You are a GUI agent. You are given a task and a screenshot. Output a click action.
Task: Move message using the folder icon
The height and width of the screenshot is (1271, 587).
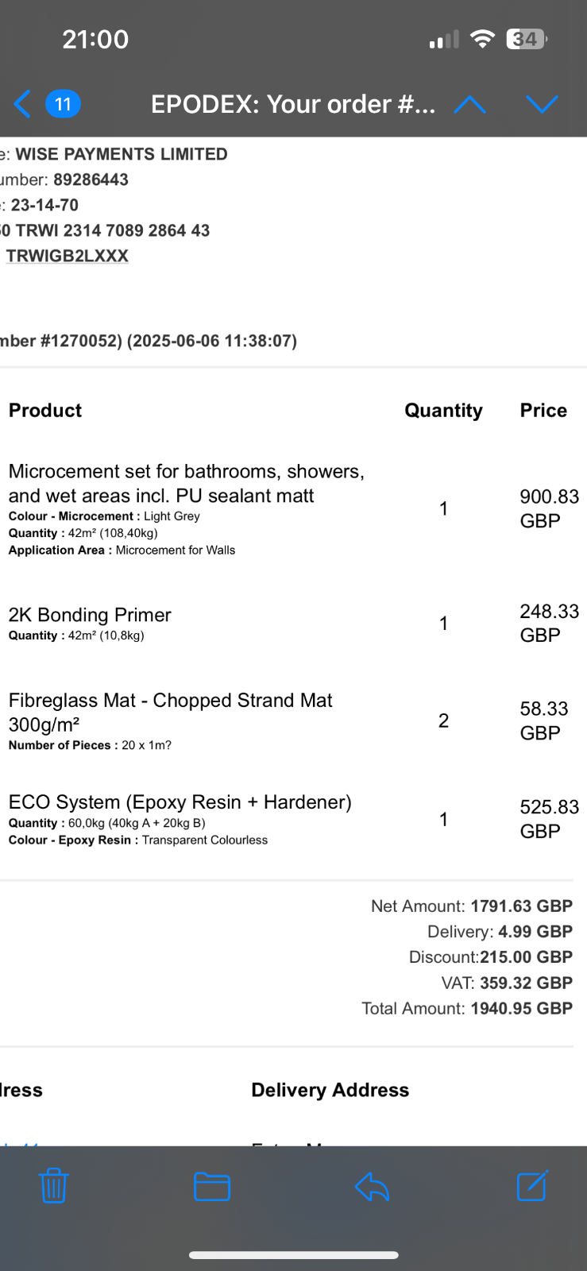click(212, 1187)
